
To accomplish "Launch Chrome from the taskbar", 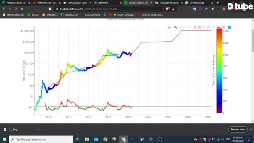I will coord(105,139).
